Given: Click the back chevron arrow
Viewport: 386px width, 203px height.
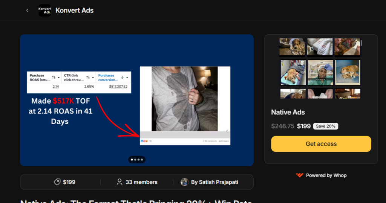Looking at the screenshot, I should pyautogui.click(x=27, y=11).
